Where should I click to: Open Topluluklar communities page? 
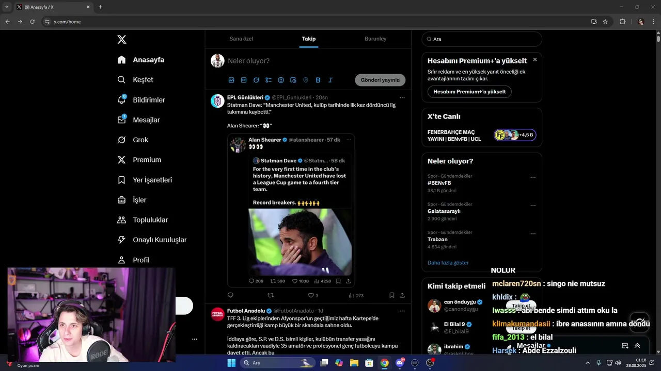point(143,220)
